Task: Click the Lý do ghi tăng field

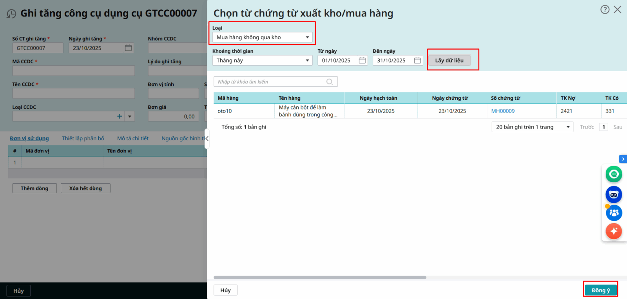Action: [178, 70]
